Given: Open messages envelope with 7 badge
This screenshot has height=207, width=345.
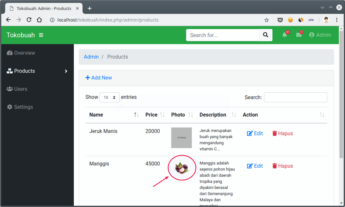Looking at the screenshot, I should coord(299,34).
